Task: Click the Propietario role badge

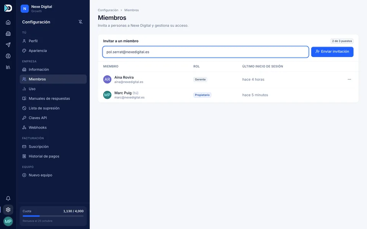Action: pyautogui.click(x=202, y=95)
